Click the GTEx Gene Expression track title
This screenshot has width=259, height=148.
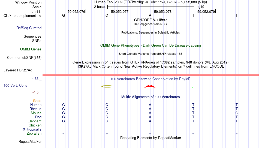click(x=150, y=62)
